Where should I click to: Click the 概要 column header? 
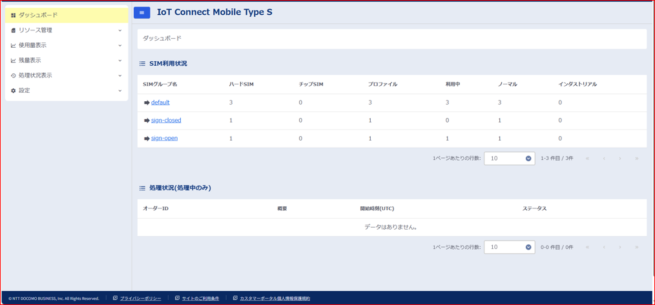tap(282, 208)
